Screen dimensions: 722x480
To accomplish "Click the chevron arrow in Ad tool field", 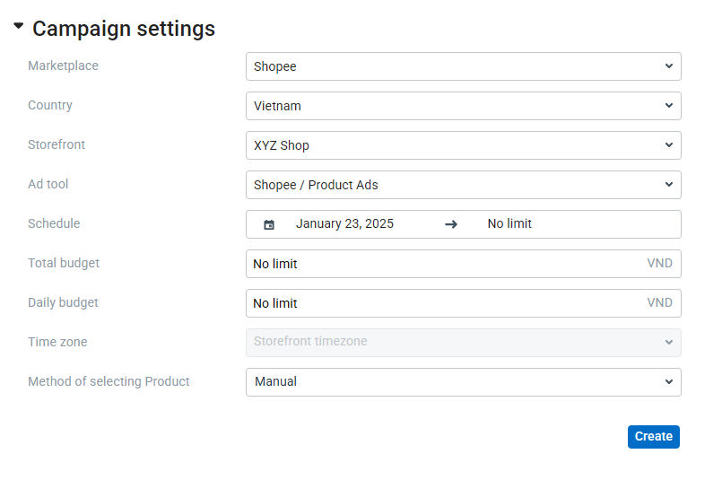I will tap(669, 185).
